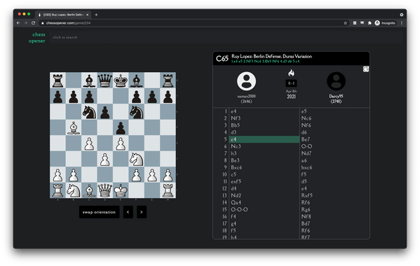Click the black knight on c6
The height and width of the screenshot is (266, 420).
(x=89, y=112)
